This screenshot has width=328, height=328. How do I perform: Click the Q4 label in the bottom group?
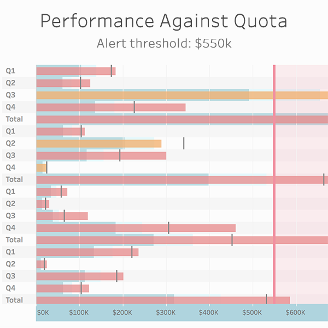pos(10,288)
